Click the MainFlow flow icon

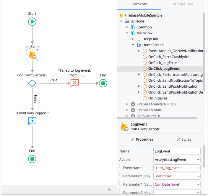133,33
